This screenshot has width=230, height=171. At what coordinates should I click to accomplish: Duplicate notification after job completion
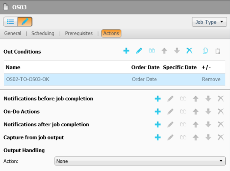[x=183, y=124]
